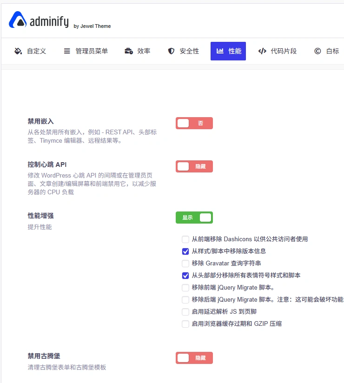
Task: Click description starting 从各处禁用所有嵌入
Action: [x=92, y=136]
